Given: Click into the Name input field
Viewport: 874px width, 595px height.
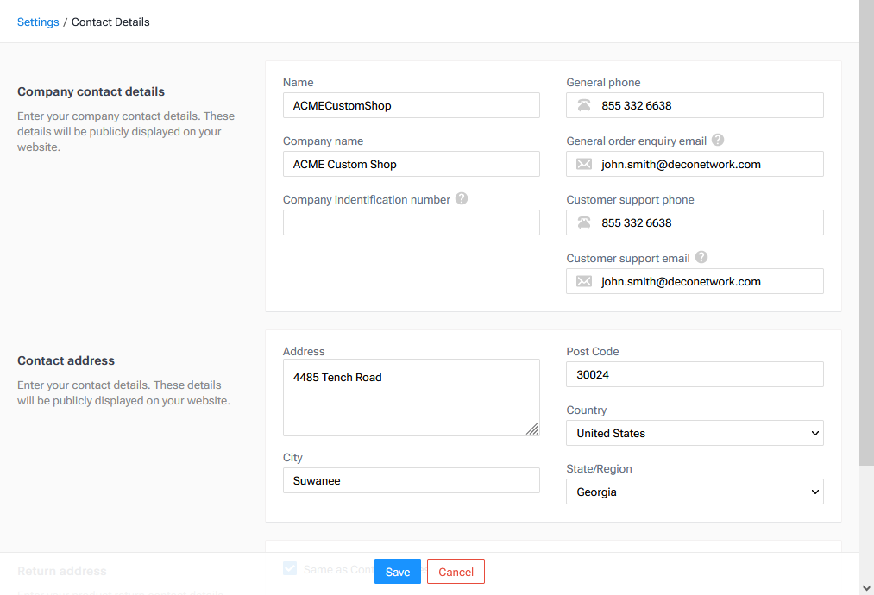Looking at the screenshot, I should 411,105.
